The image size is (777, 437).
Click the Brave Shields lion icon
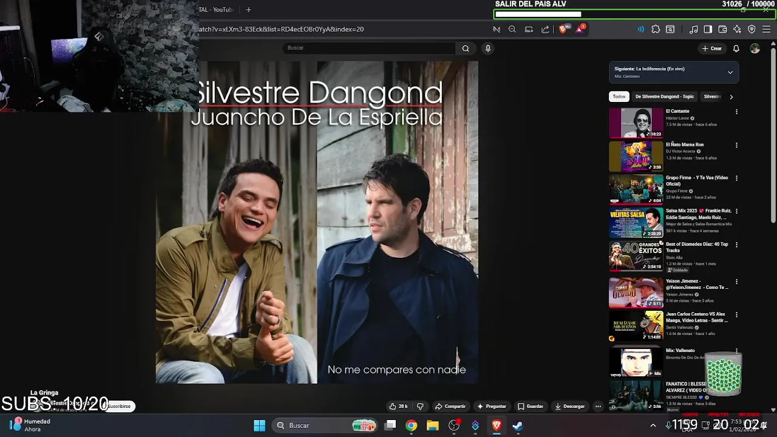click(x=563, y=29)
